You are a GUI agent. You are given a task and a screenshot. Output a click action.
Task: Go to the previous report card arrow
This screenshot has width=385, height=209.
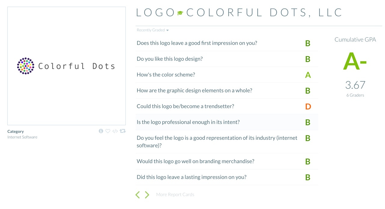138,195
